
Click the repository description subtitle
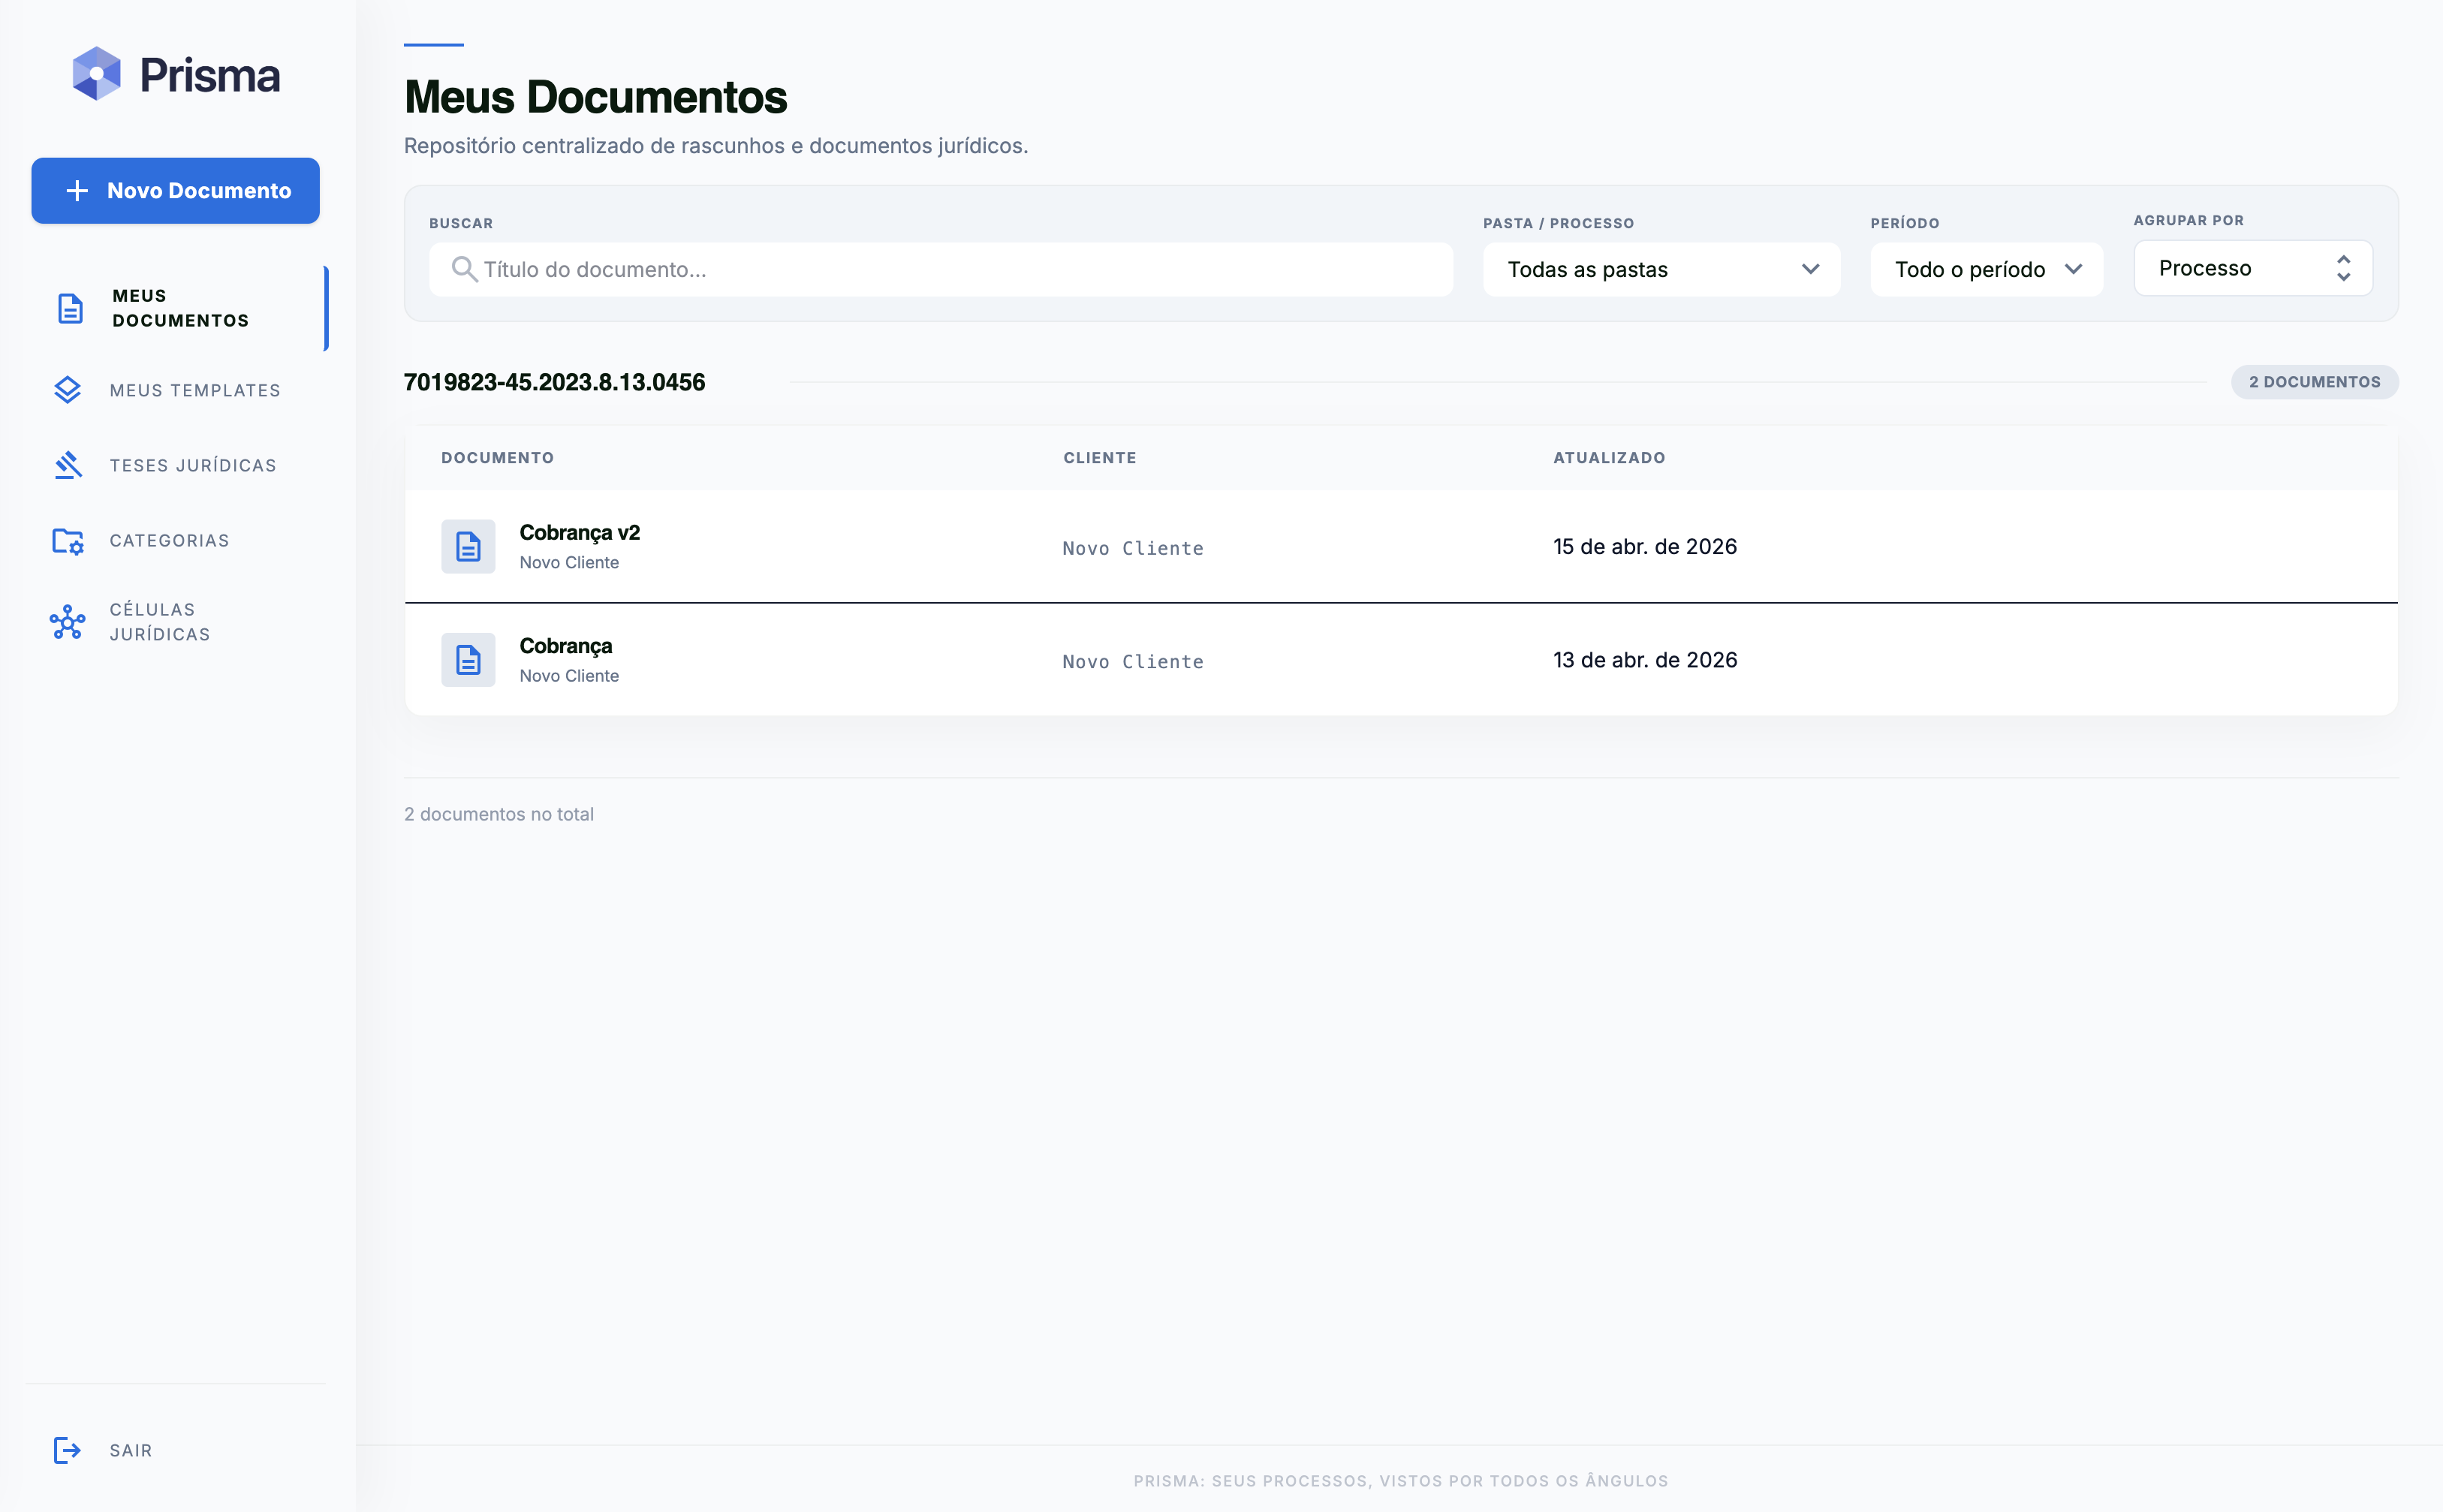point(716,146)
